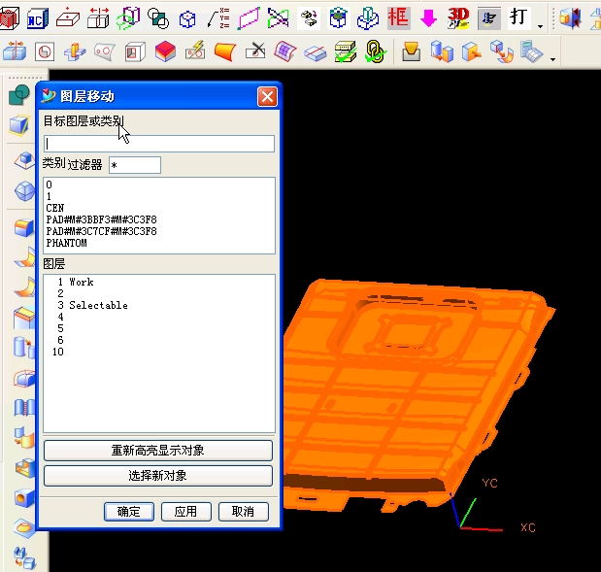Image resolution: width=601 pixels, height=572 pixels.
Task: Click the crossed green and blue lines icon
Action: click(279, 18)
